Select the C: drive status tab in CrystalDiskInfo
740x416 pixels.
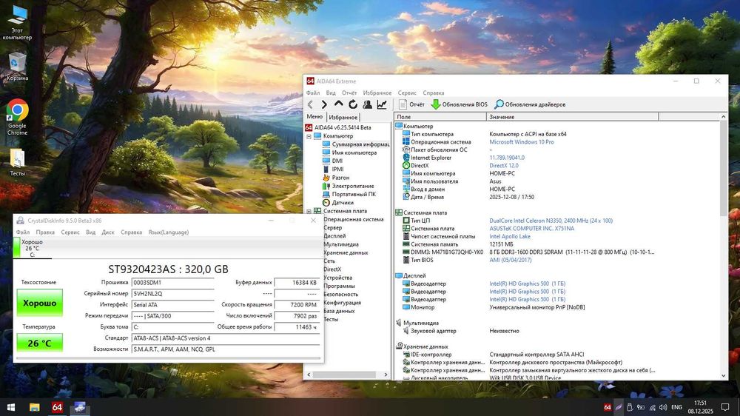coord(32,249)
